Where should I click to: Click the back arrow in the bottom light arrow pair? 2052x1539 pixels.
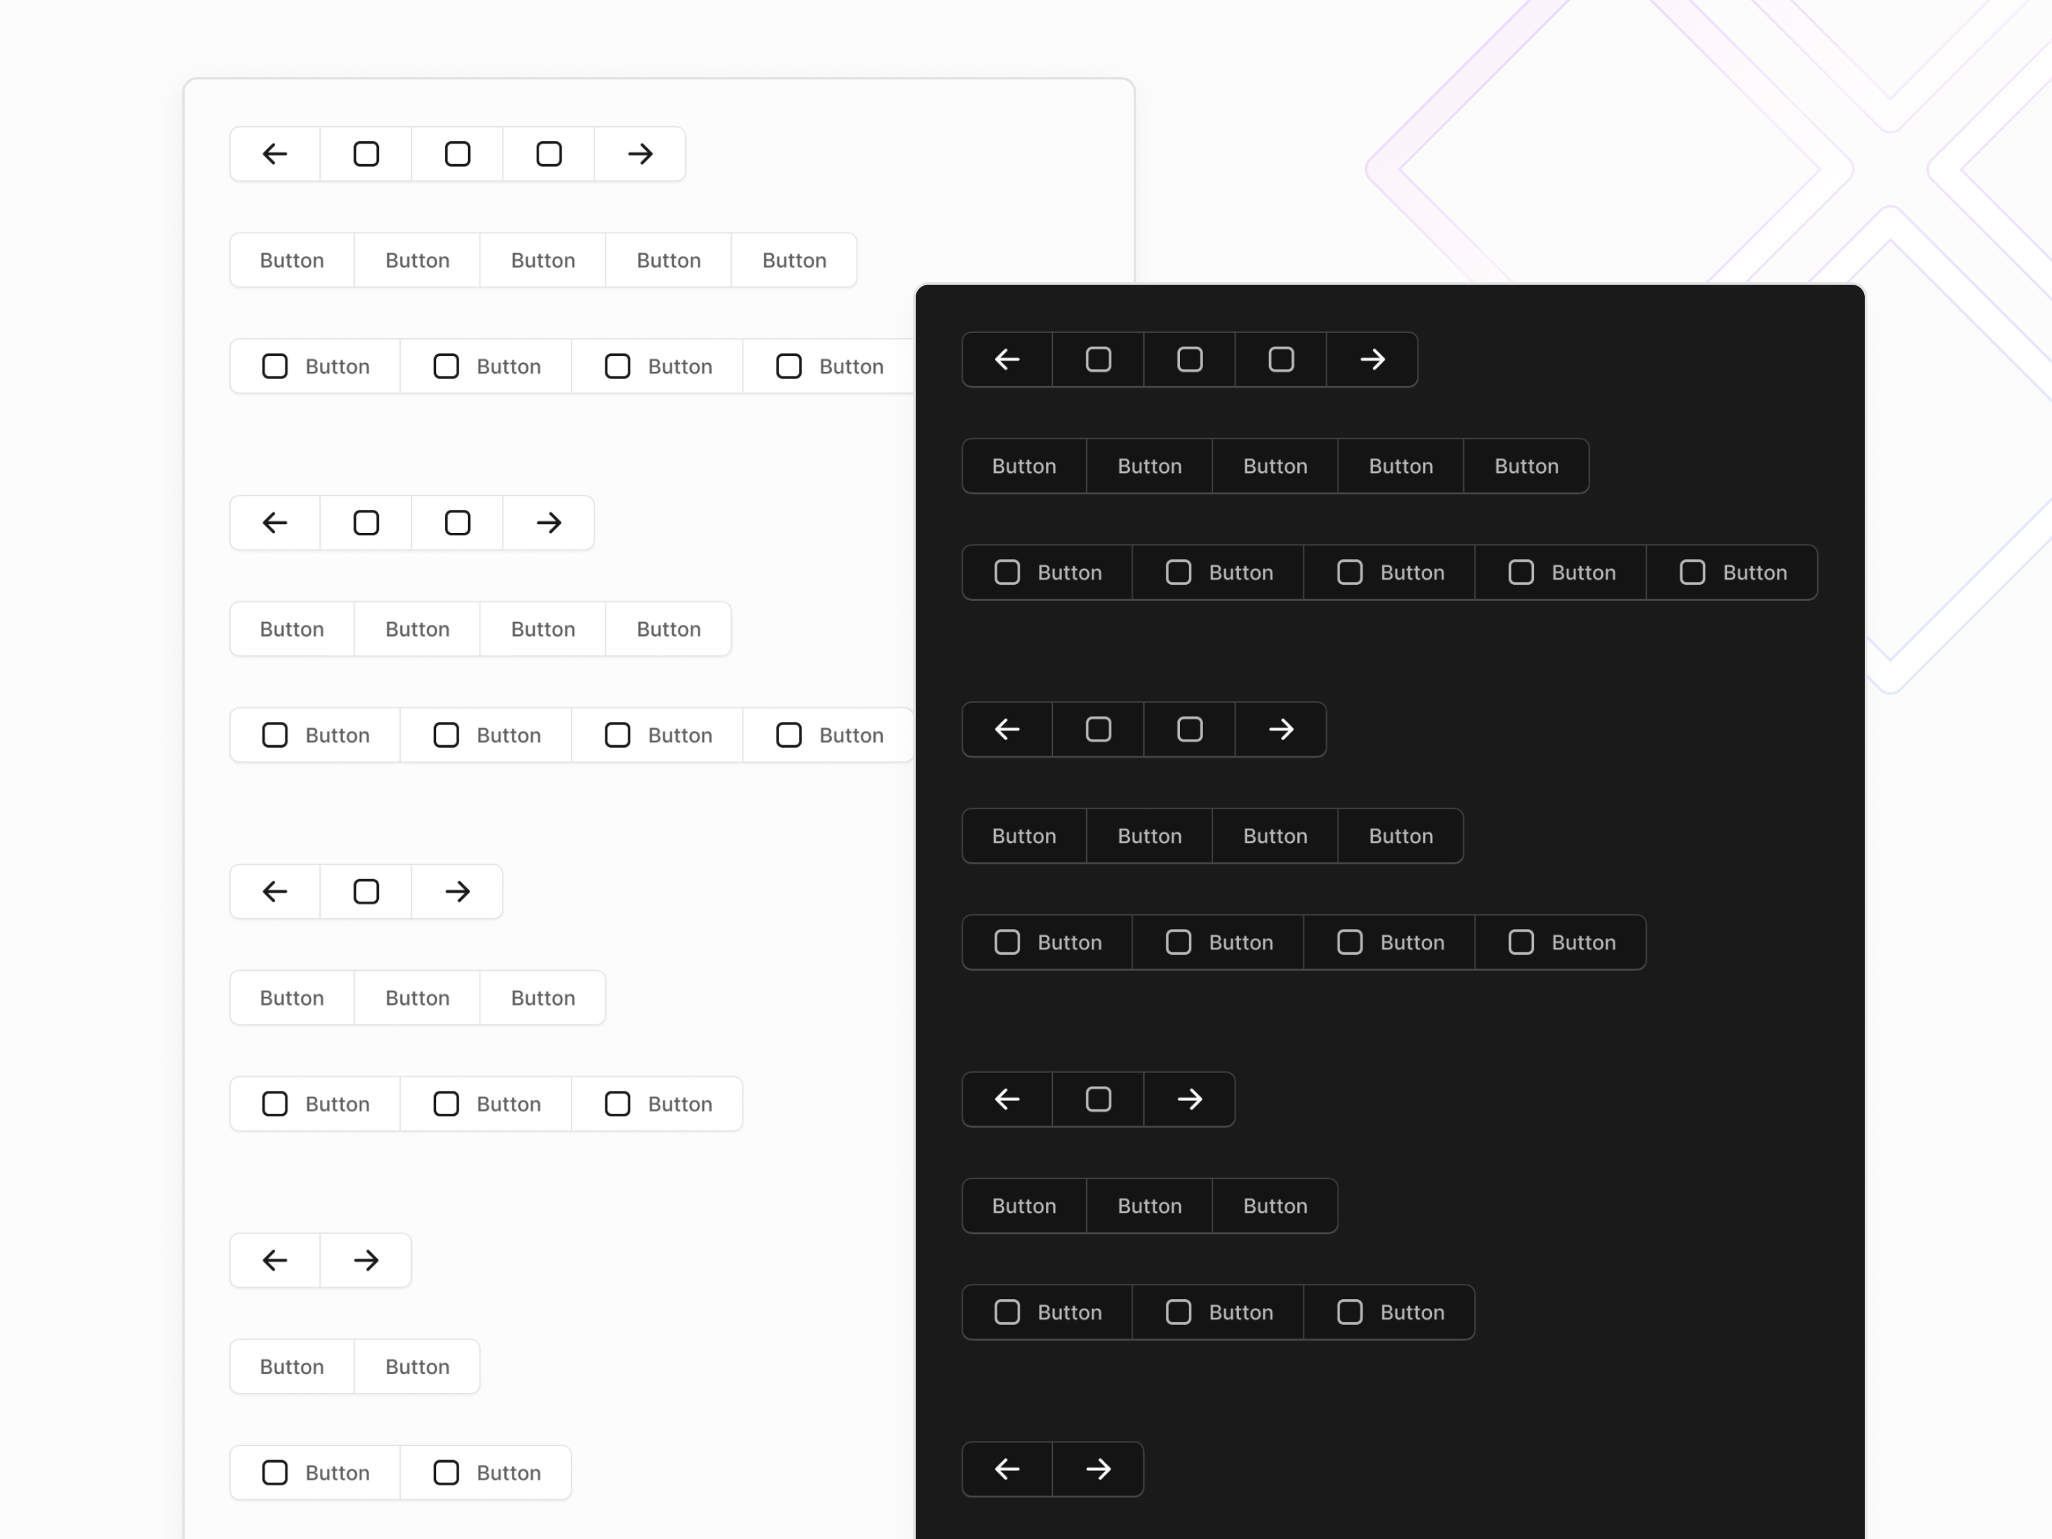[274, 1260]
